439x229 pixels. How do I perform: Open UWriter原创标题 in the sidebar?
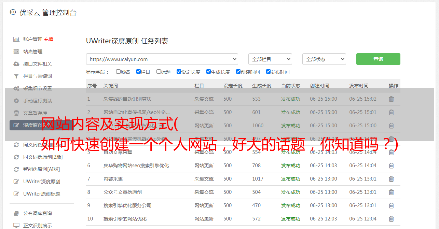pos(41,194)
